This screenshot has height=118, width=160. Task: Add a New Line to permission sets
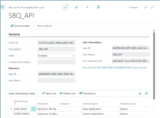[49, 93]
